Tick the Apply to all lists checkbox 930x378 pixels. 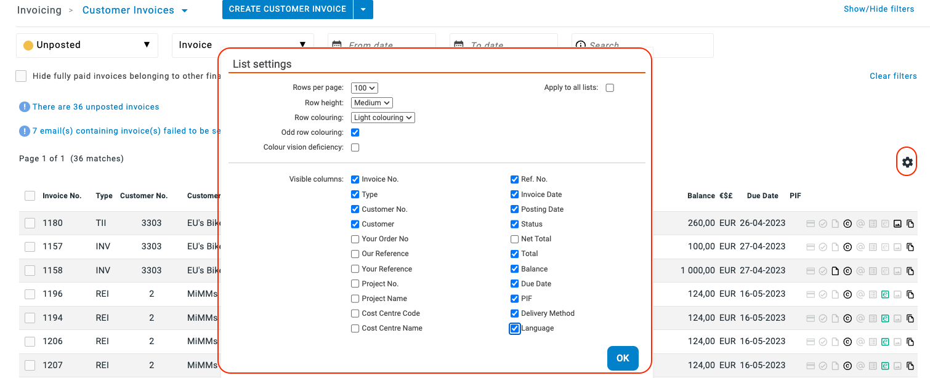(x=610, y=88)
